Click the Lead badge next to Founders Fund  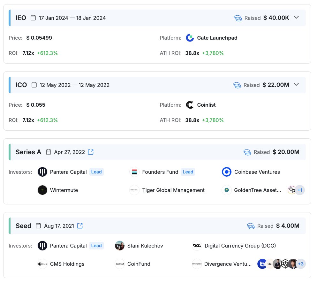188,172
